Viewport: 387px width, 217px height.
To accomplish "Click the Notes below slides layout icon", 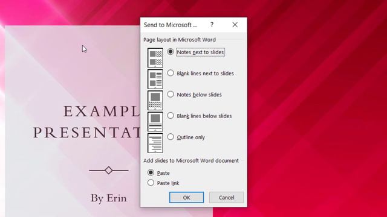I will (x=155, y=101).
